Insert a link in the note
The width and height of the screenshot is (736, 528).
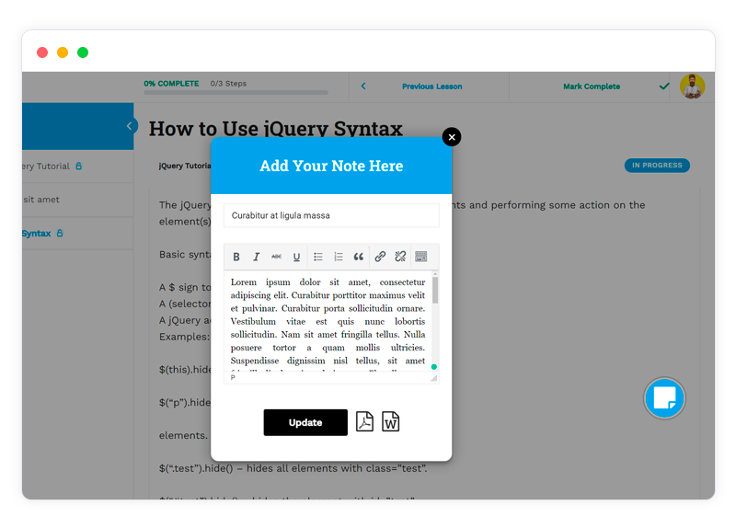pos(380,257)
